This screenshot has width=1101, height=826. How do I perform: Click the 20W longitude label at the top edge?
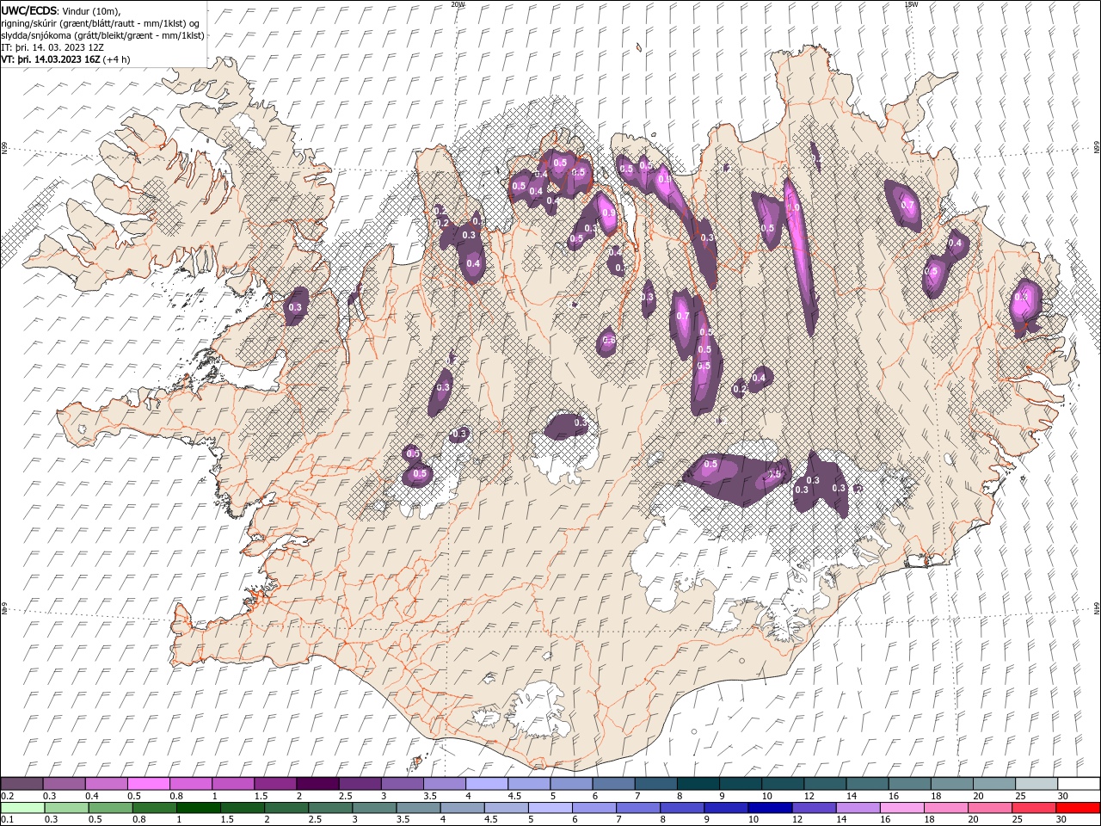[x=458, y=4]
